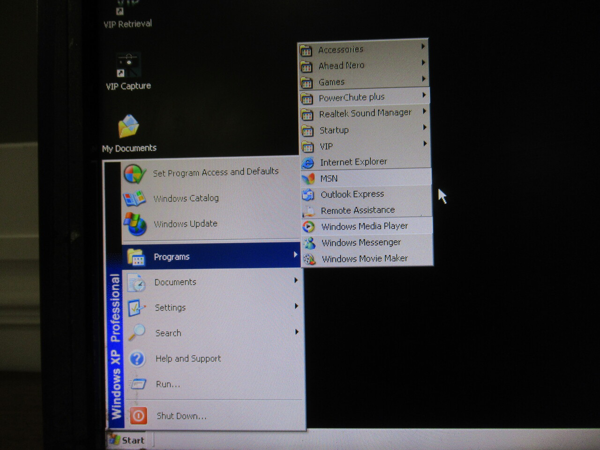The width and height of the screenshot is (600, 450).
Task: Expand the Accessories submenu arrow
Action: coord(423,46)
